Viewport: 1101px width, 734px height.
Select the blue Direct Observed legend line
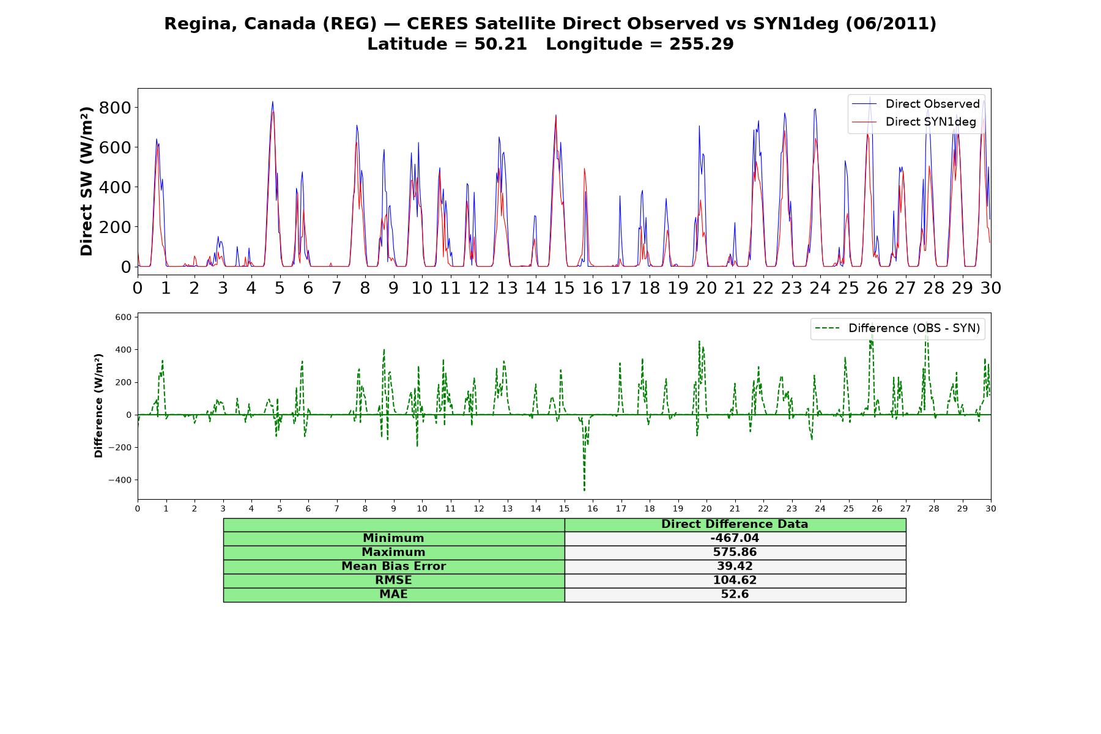(x=865, y=104)
